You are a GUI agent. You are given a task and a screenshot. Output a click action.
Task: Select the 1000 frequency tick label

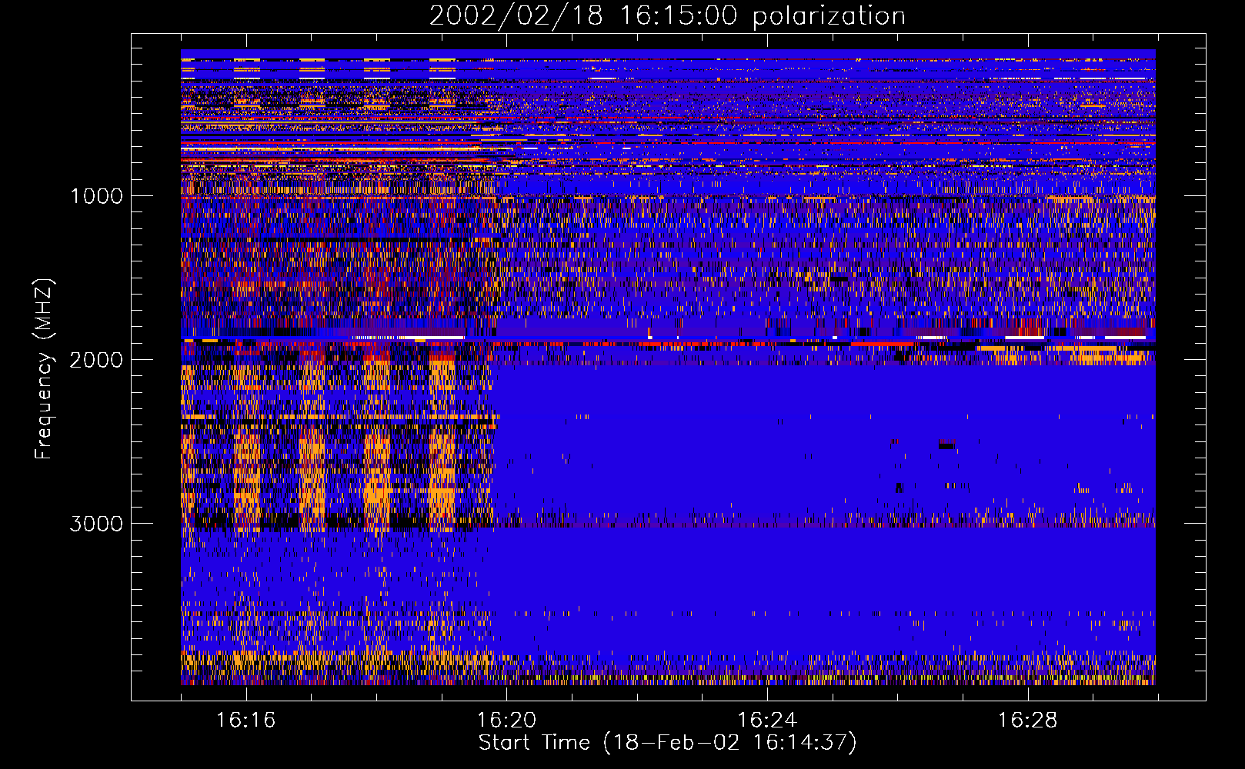click(x=96, y=196)
